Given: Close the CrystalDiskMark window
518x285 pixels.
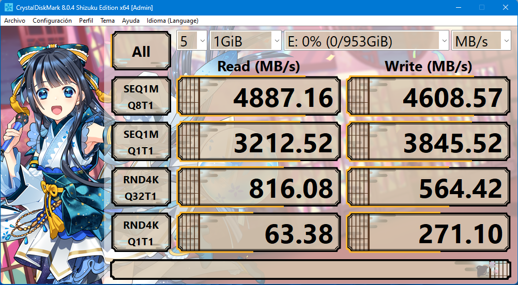Looking at the screenshot, I should [x=506, y=7].
